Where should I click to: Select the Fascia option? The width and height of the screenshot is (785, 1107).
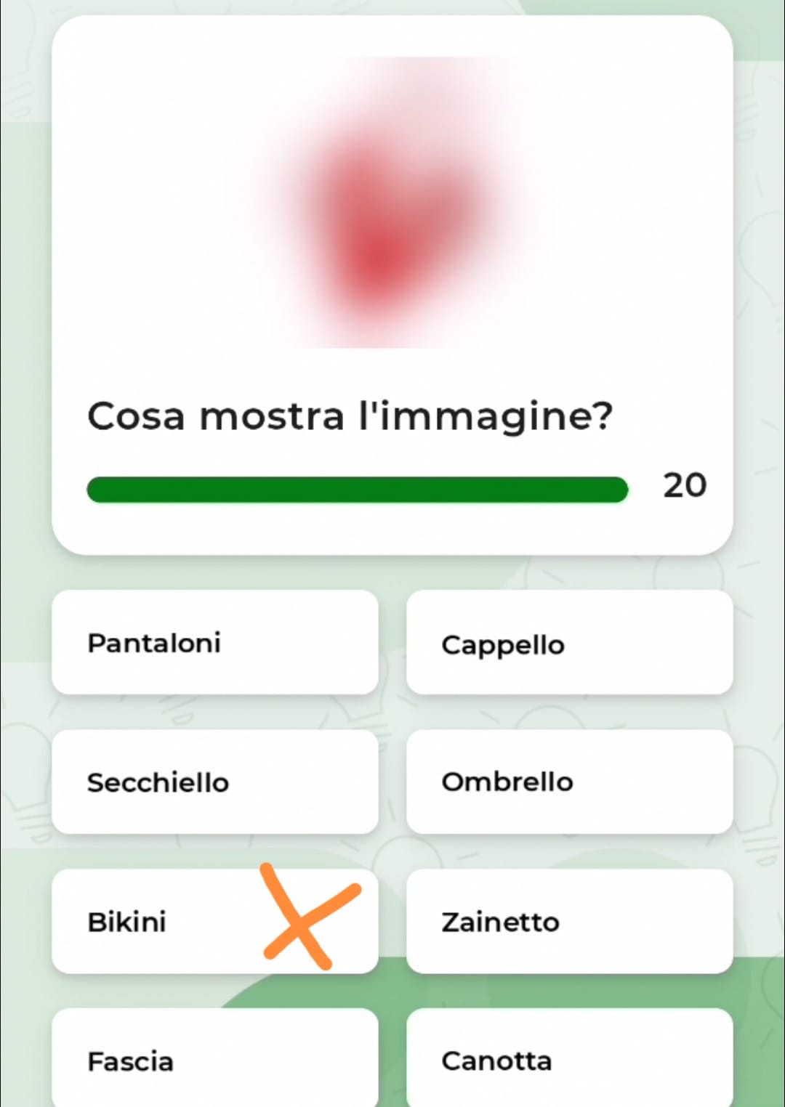tap(215, 1059)
